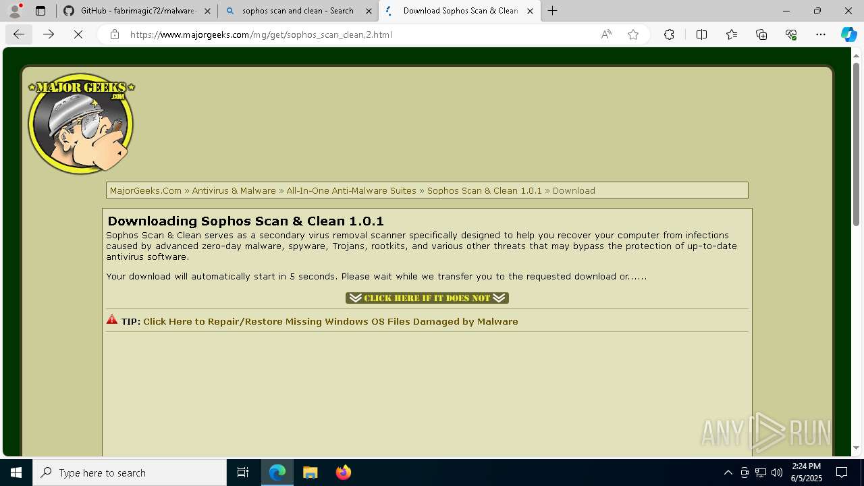Screen dimensions: 864x486
Task: Click scrollbar up arrow
Action: 856,55
